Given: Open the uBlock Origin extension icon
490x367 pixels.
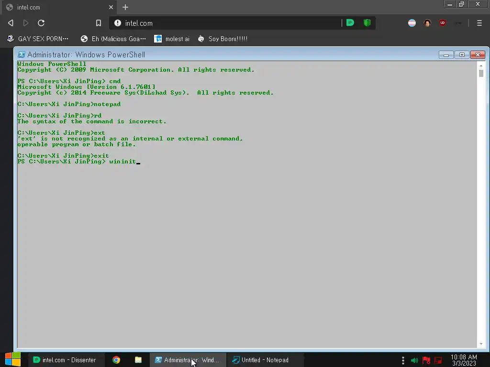Looking at the screenshot, I should coord(443,23).
